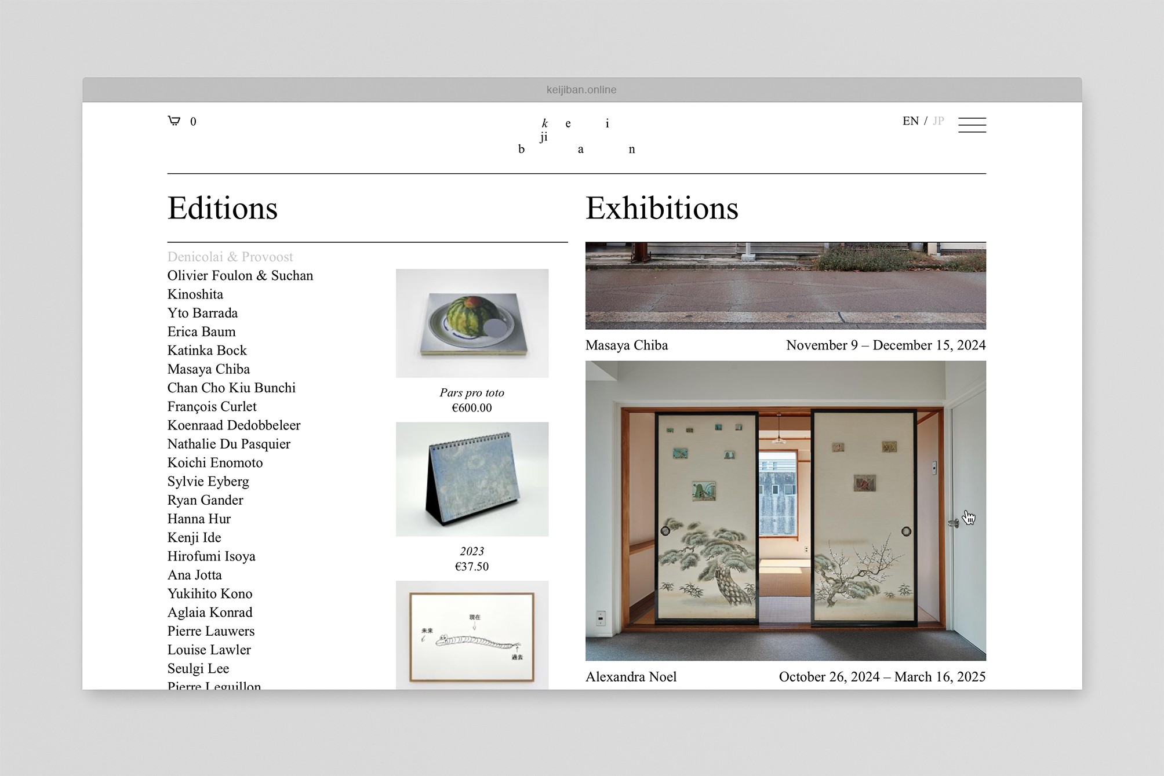Viewport: 1164px width, 776px height.
Task: Open the Alexandra Noel exhibition room photo
Action: [785, 510]
